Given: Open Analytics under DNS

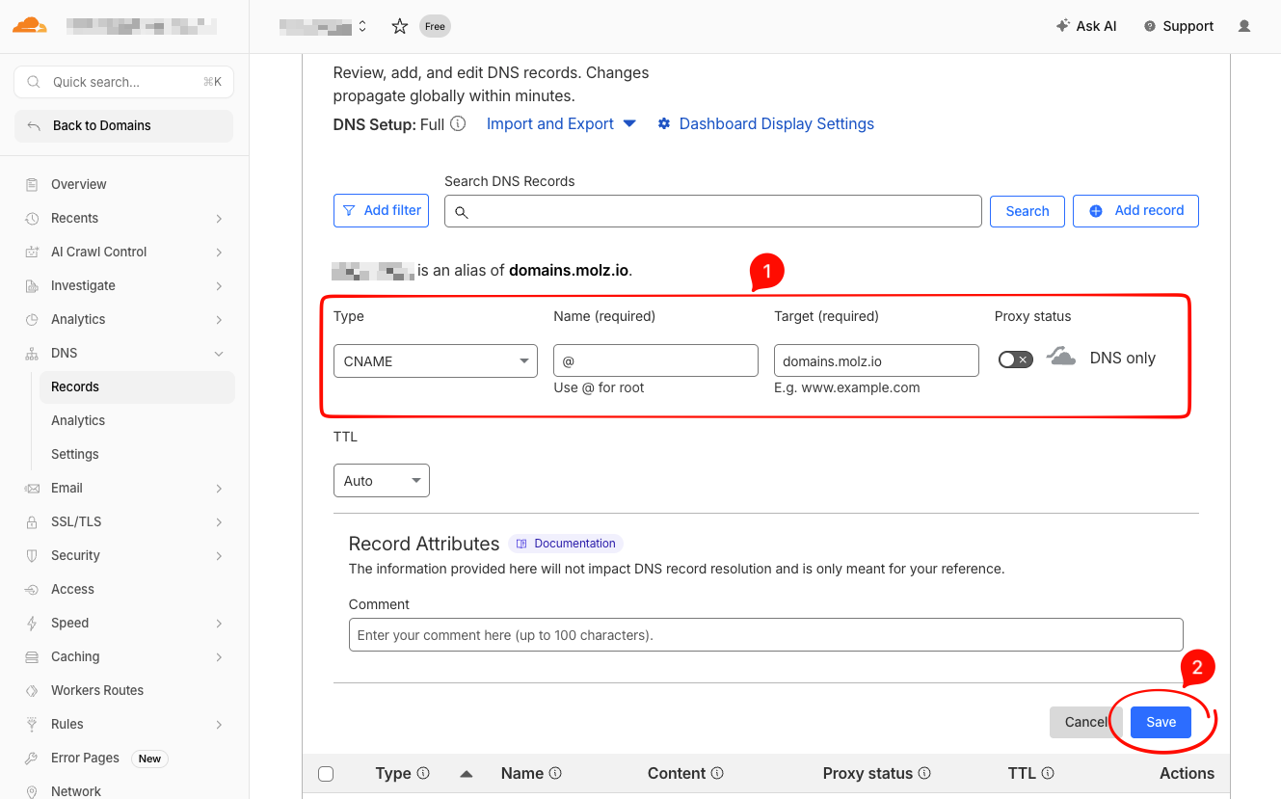Looking at the screenshot, I should (x=78, y=420).
